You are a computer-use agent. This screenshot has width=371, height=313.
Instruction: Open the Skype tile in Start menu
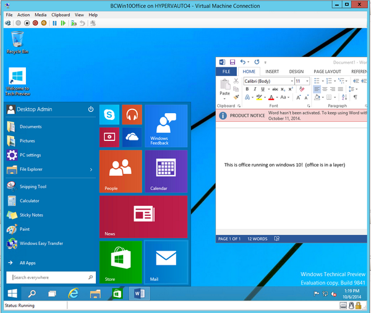(109, 114)
